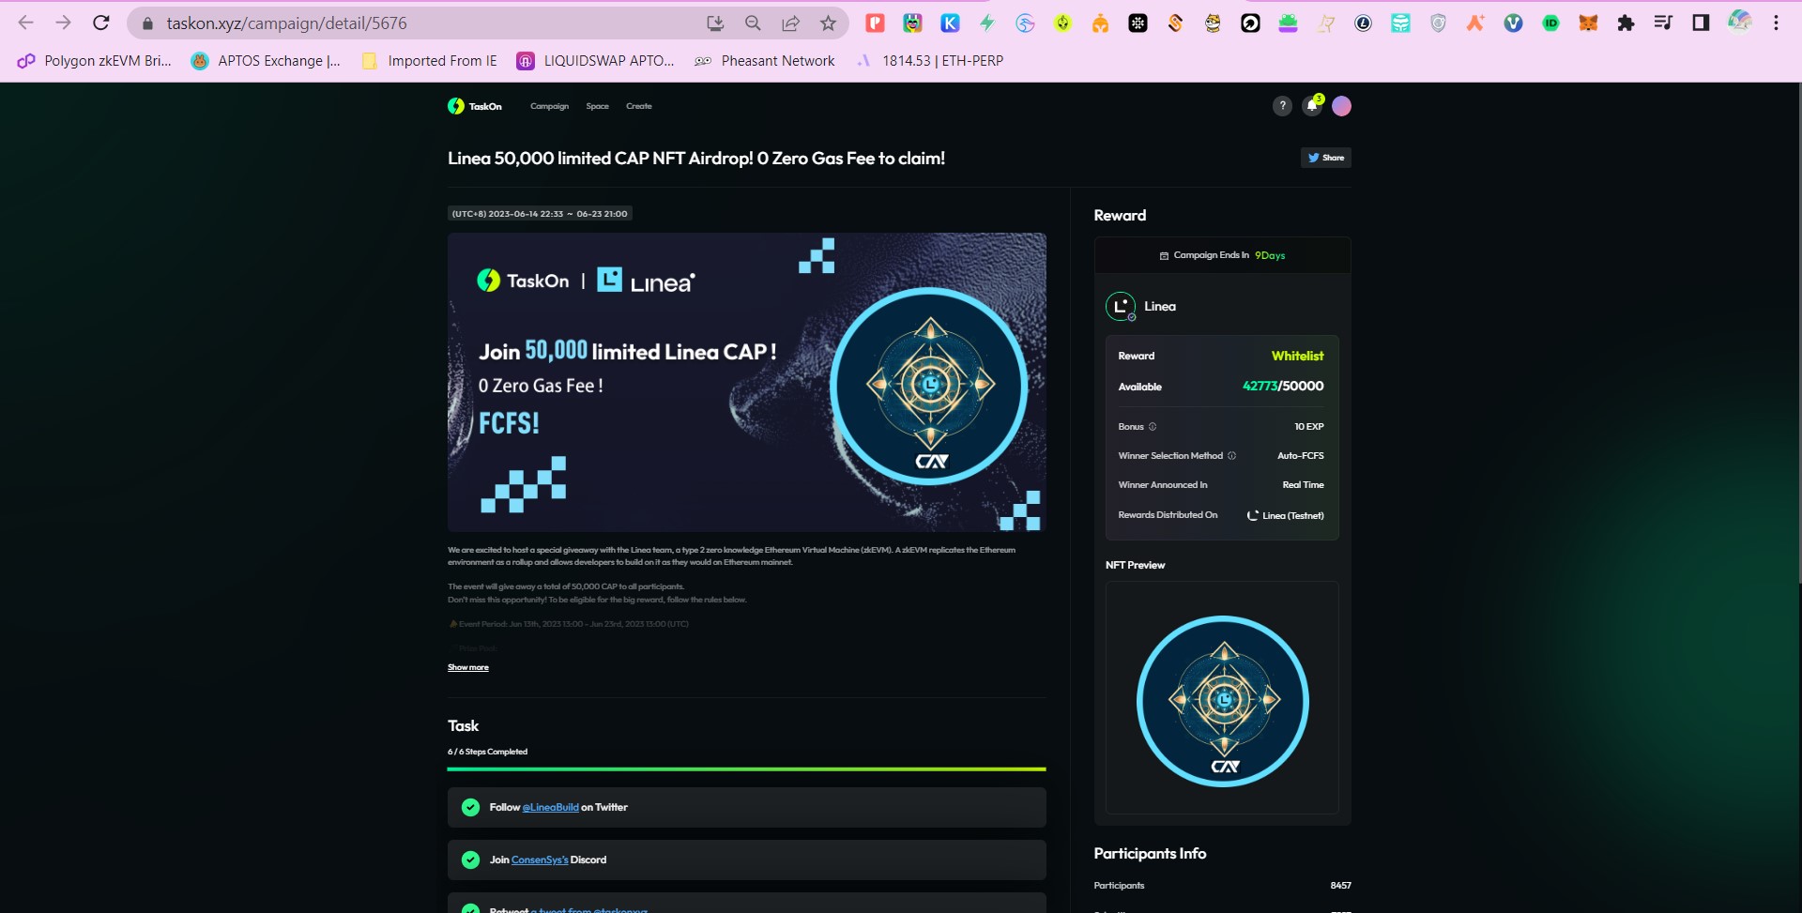Viewport: 1802px width, 913px height.
Task: Open the green lightning bolt extension
Action: point(987,23)
